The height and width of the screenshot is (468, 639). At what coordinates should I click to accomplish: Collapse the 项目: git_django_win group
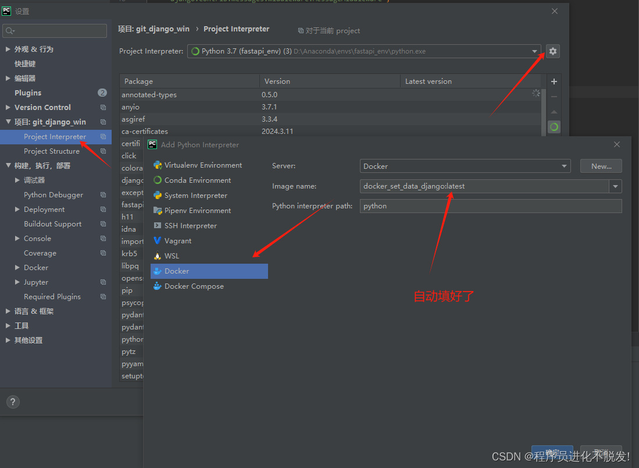click(8, 122)
